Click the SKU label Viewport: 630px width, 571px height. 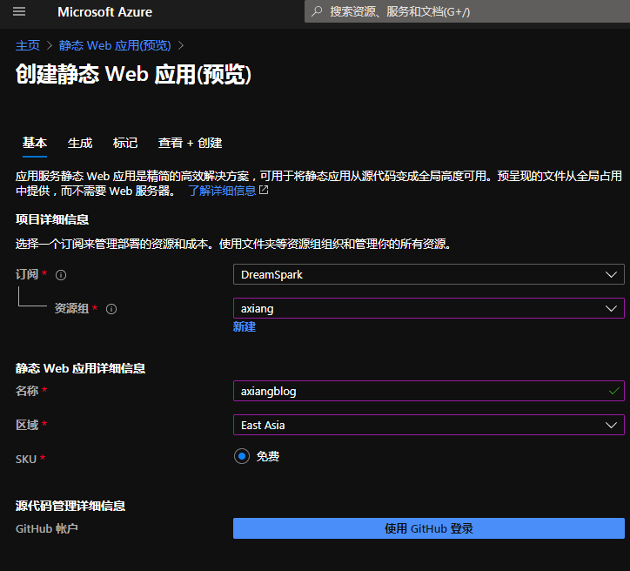26,460
